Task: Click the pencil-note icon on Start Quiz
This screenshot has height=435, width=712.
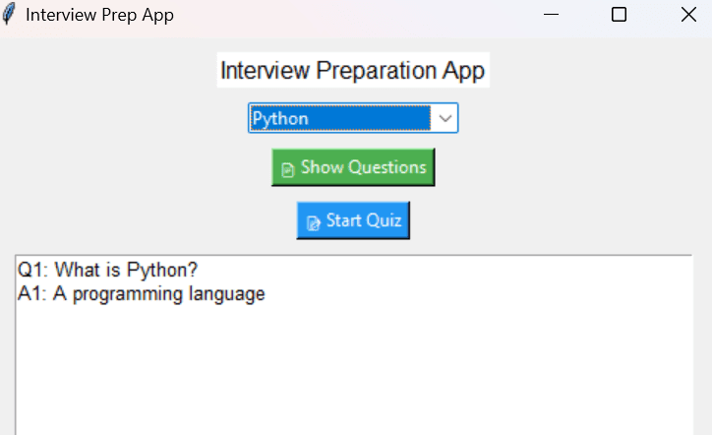Action: pos(314,222)
